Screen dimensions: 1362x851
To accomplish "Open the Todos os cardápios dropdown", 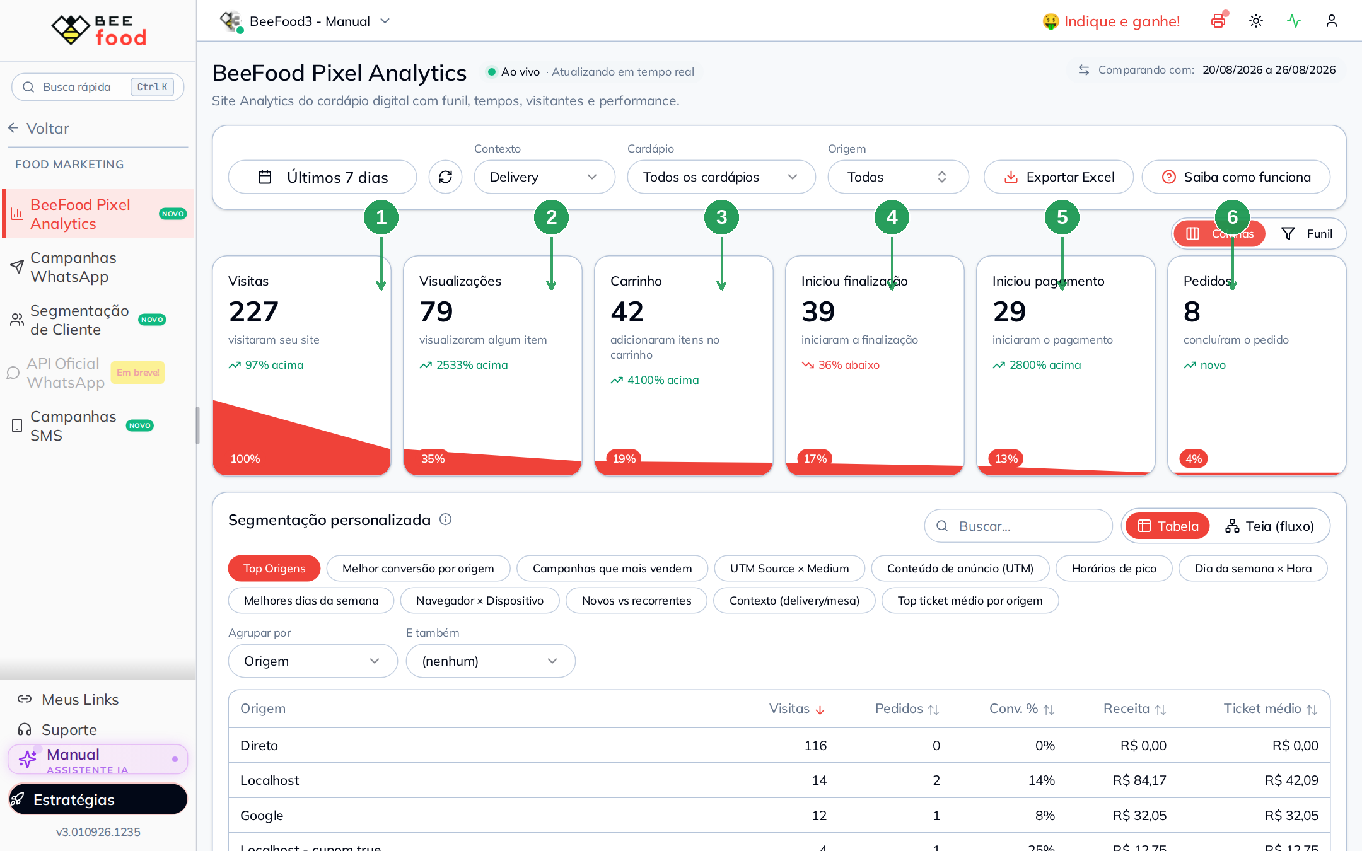I will pyautogui.click(x=721, y=177).
